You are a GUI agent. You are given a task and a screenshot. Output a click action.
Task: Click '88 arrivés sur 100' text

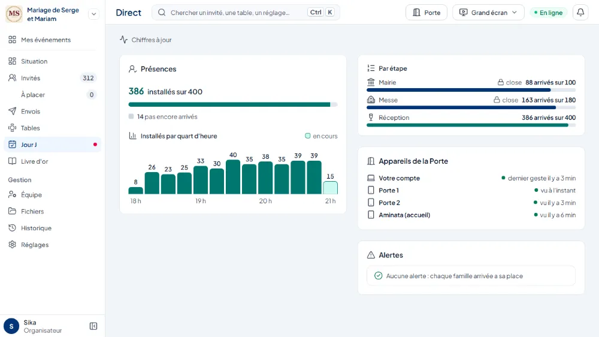[x=550, y=82]
